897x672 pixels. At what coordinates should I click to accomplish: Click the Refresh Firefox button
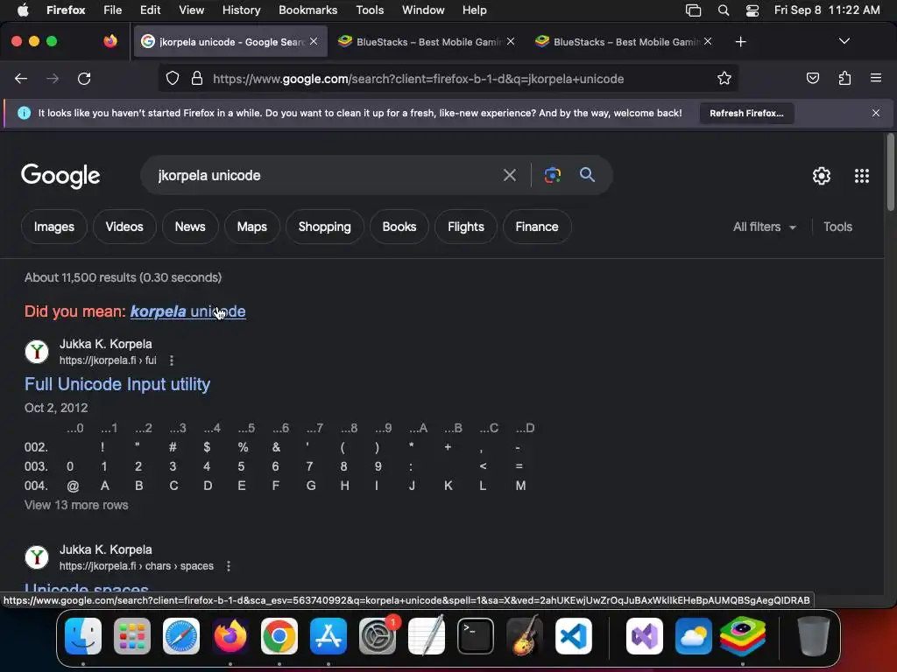746,113
